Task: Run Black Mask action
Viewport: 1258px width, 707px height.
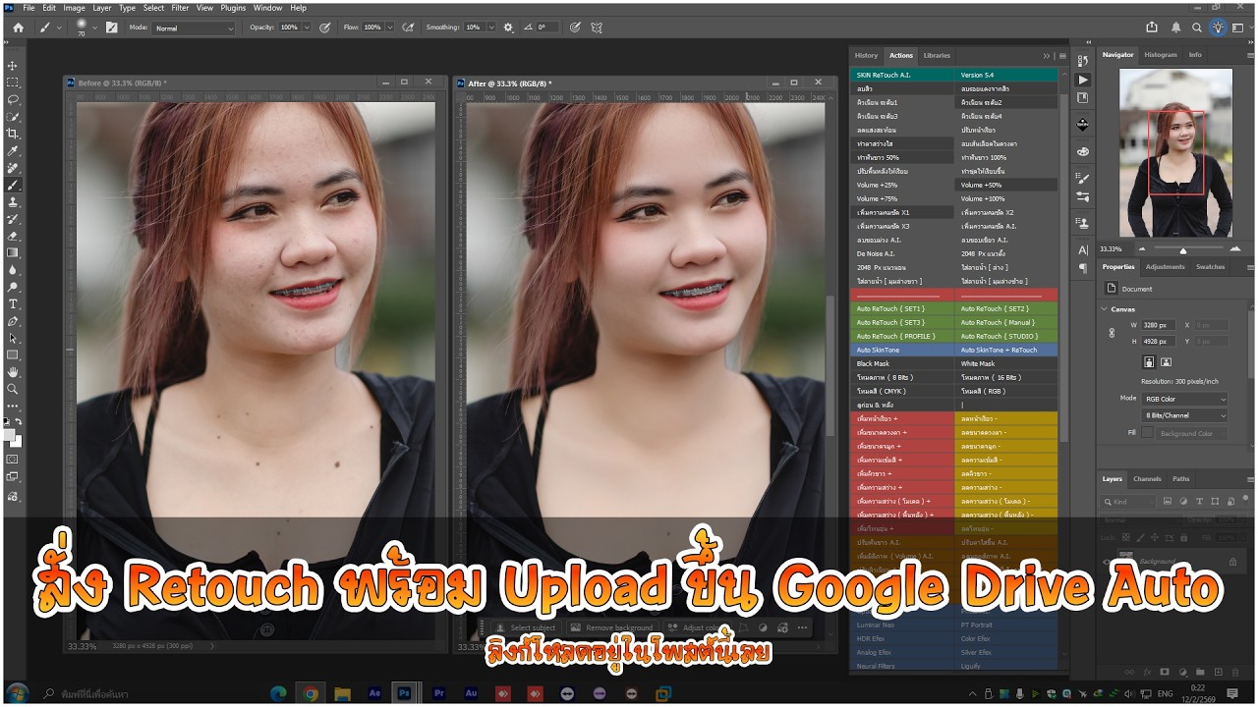Action: pos(902,363)
